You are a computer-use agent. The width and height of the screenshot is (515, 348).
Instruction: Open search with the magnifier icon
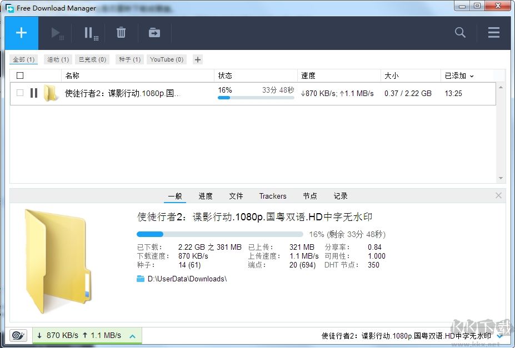(x=459, y=32)
